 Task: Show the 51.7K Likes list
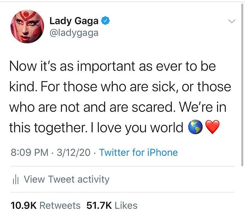pyautogui.click(x=112, y=206)
